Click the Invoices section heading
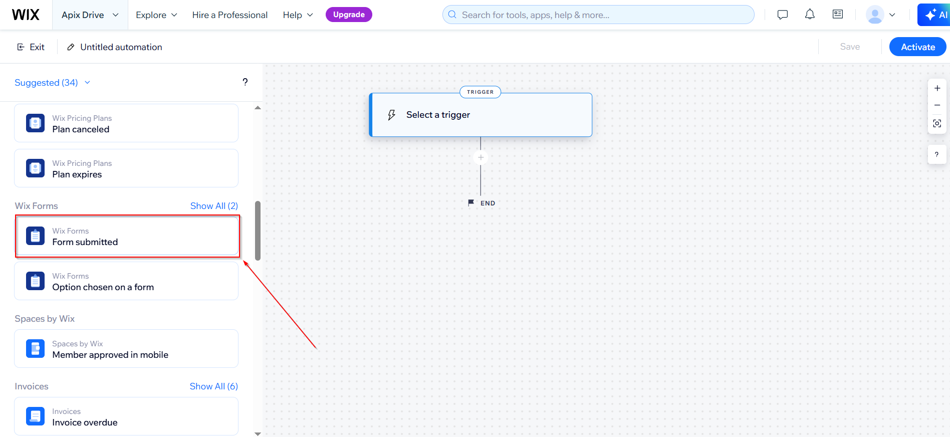The image size is (950, 437). [x=32, y=386]
